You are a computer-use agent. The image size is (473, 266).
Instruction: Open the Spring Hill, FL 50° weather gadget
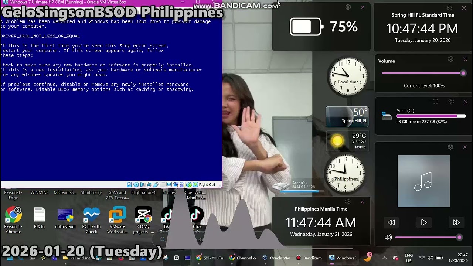click(x=347, y=117)
